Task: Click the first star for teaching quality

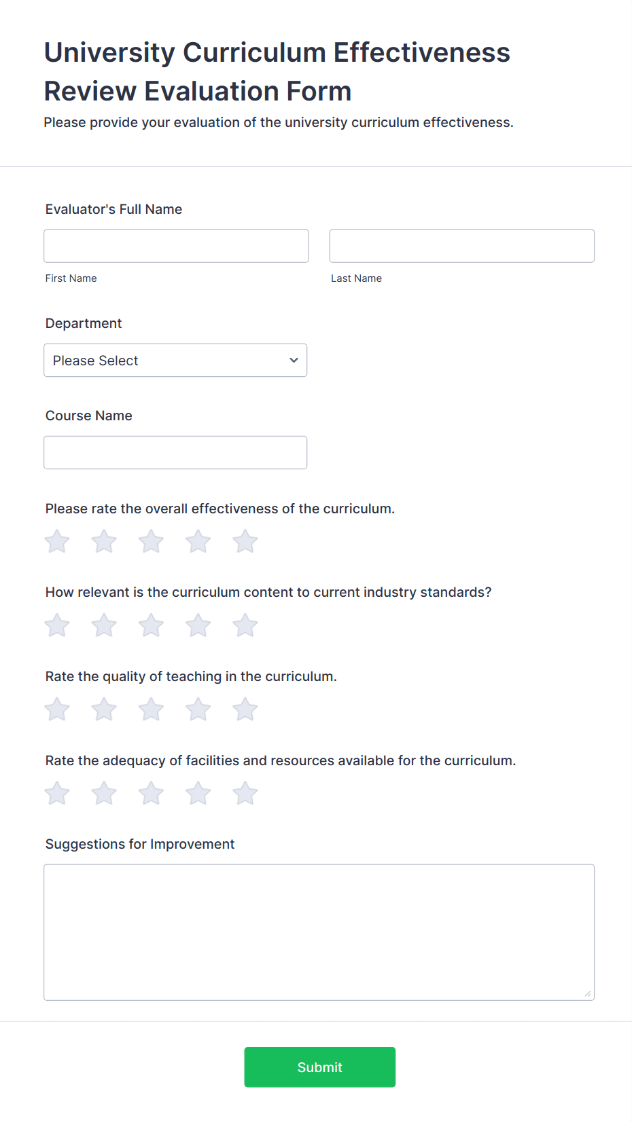Action: (56, 709)
